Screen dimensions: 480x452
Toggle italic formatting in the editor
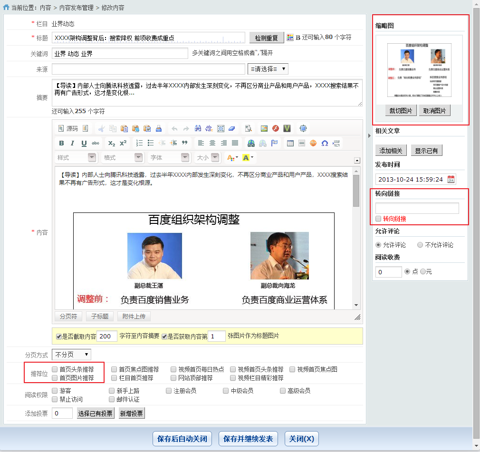point(73,143)
